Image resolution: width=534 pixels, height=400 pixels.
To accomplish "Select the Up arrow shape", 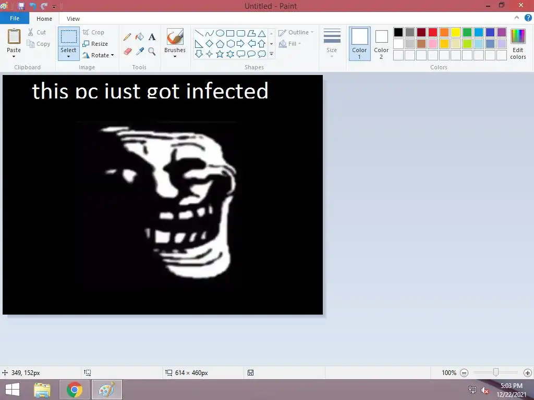I will click(262, 44).
